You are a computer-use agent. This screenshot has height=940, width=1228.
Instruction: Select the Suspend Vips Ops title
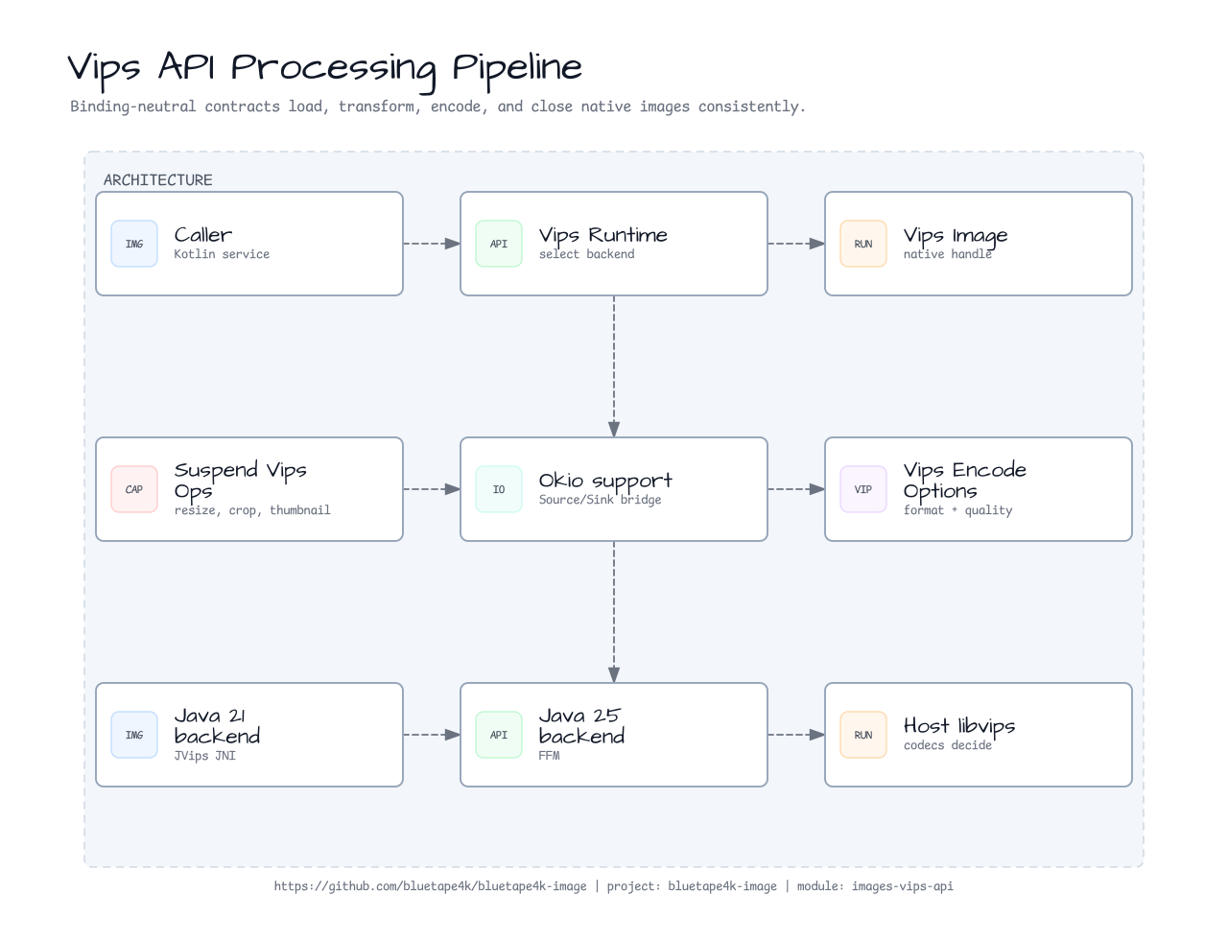click(x=240, y=481)
